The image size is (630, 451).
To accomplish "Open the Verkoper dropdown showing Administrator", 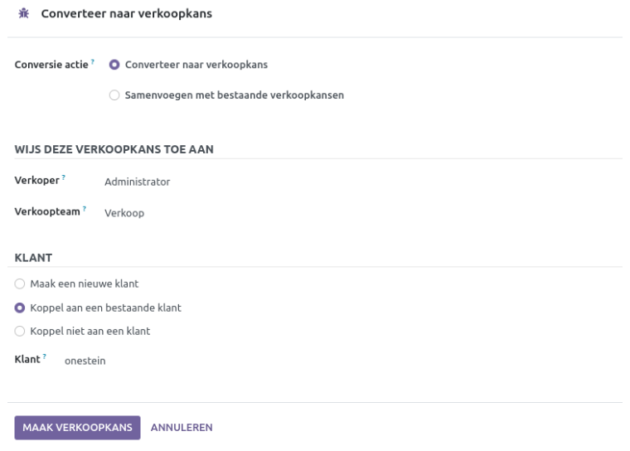I will click(x=137, y=182).
